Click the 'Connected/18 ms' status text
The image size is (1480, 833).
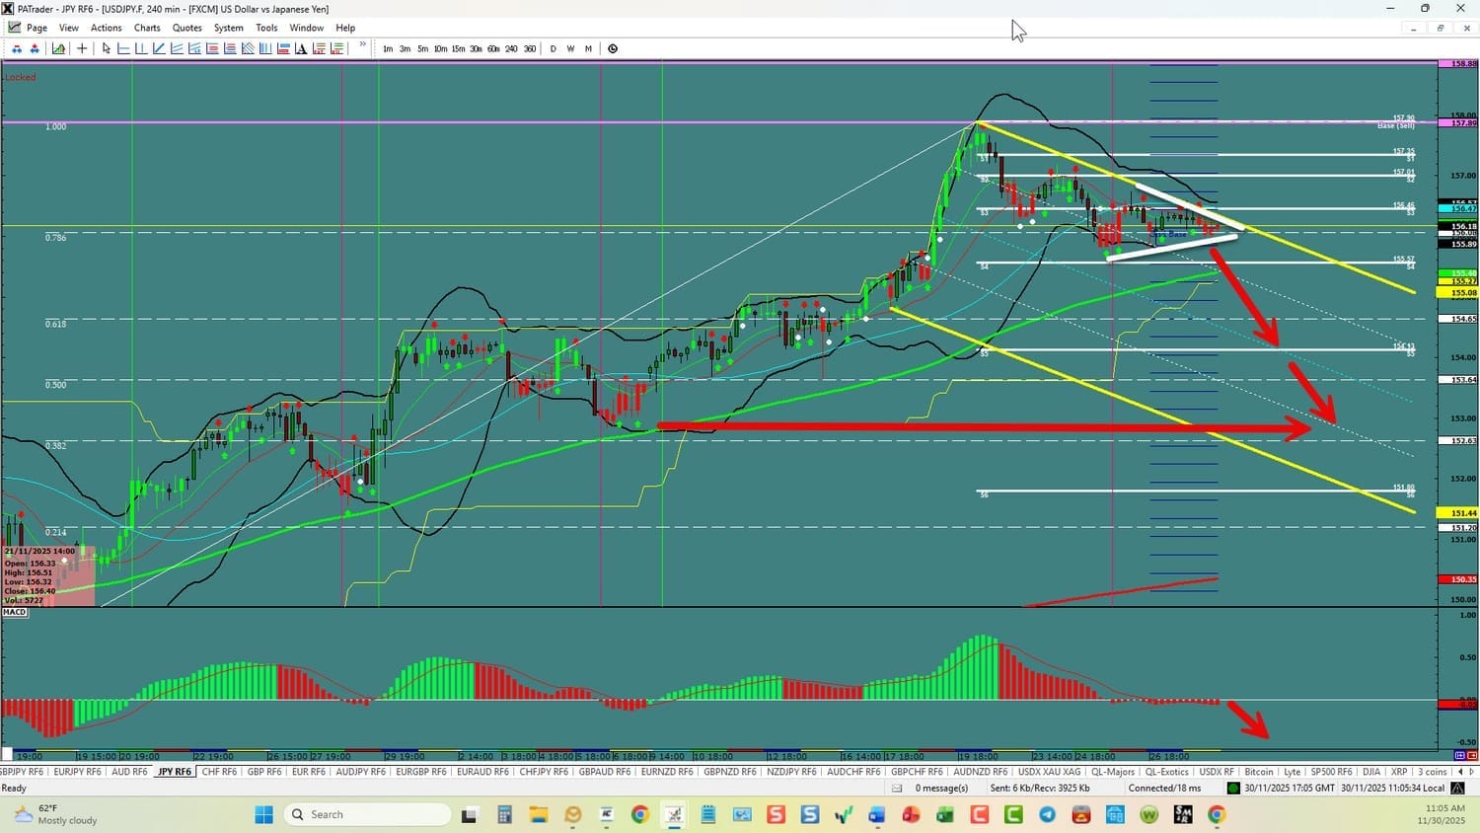1164,788
